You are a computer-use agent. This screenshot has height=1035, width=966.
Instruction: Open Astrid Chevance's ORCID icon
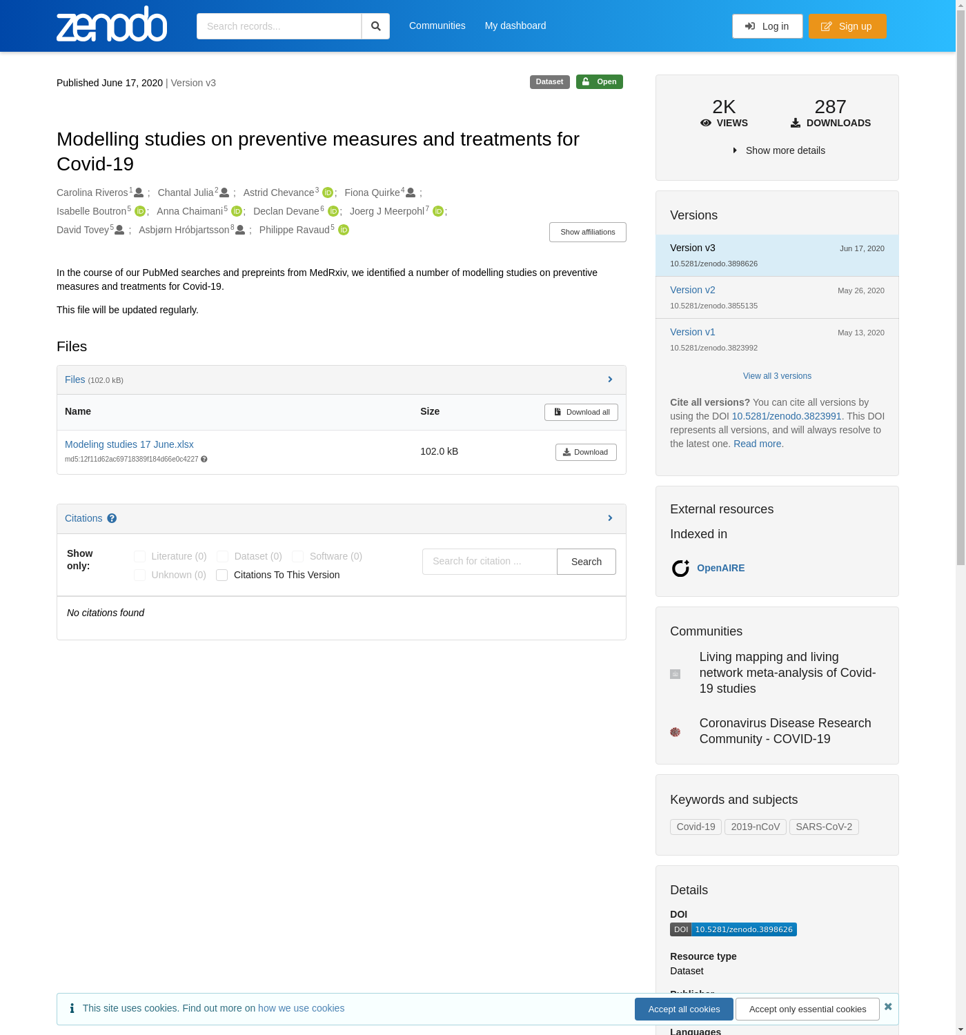[328, 193]
